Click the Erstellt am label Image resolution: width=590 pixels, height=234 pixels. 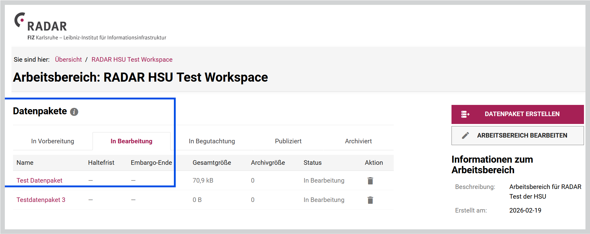pos(471,210)
